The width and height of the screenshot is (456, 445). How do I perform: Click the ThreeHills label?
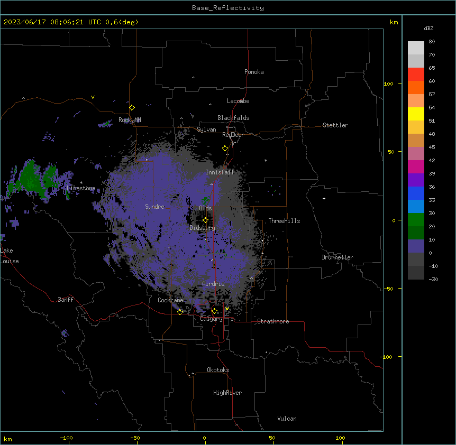284,221
